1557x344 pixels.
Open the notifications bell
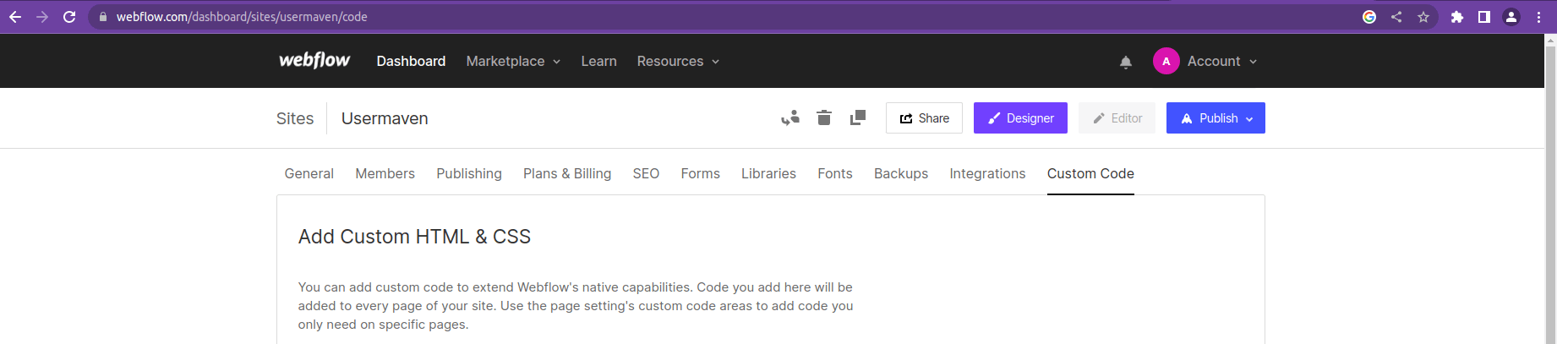coord(1126,62)
